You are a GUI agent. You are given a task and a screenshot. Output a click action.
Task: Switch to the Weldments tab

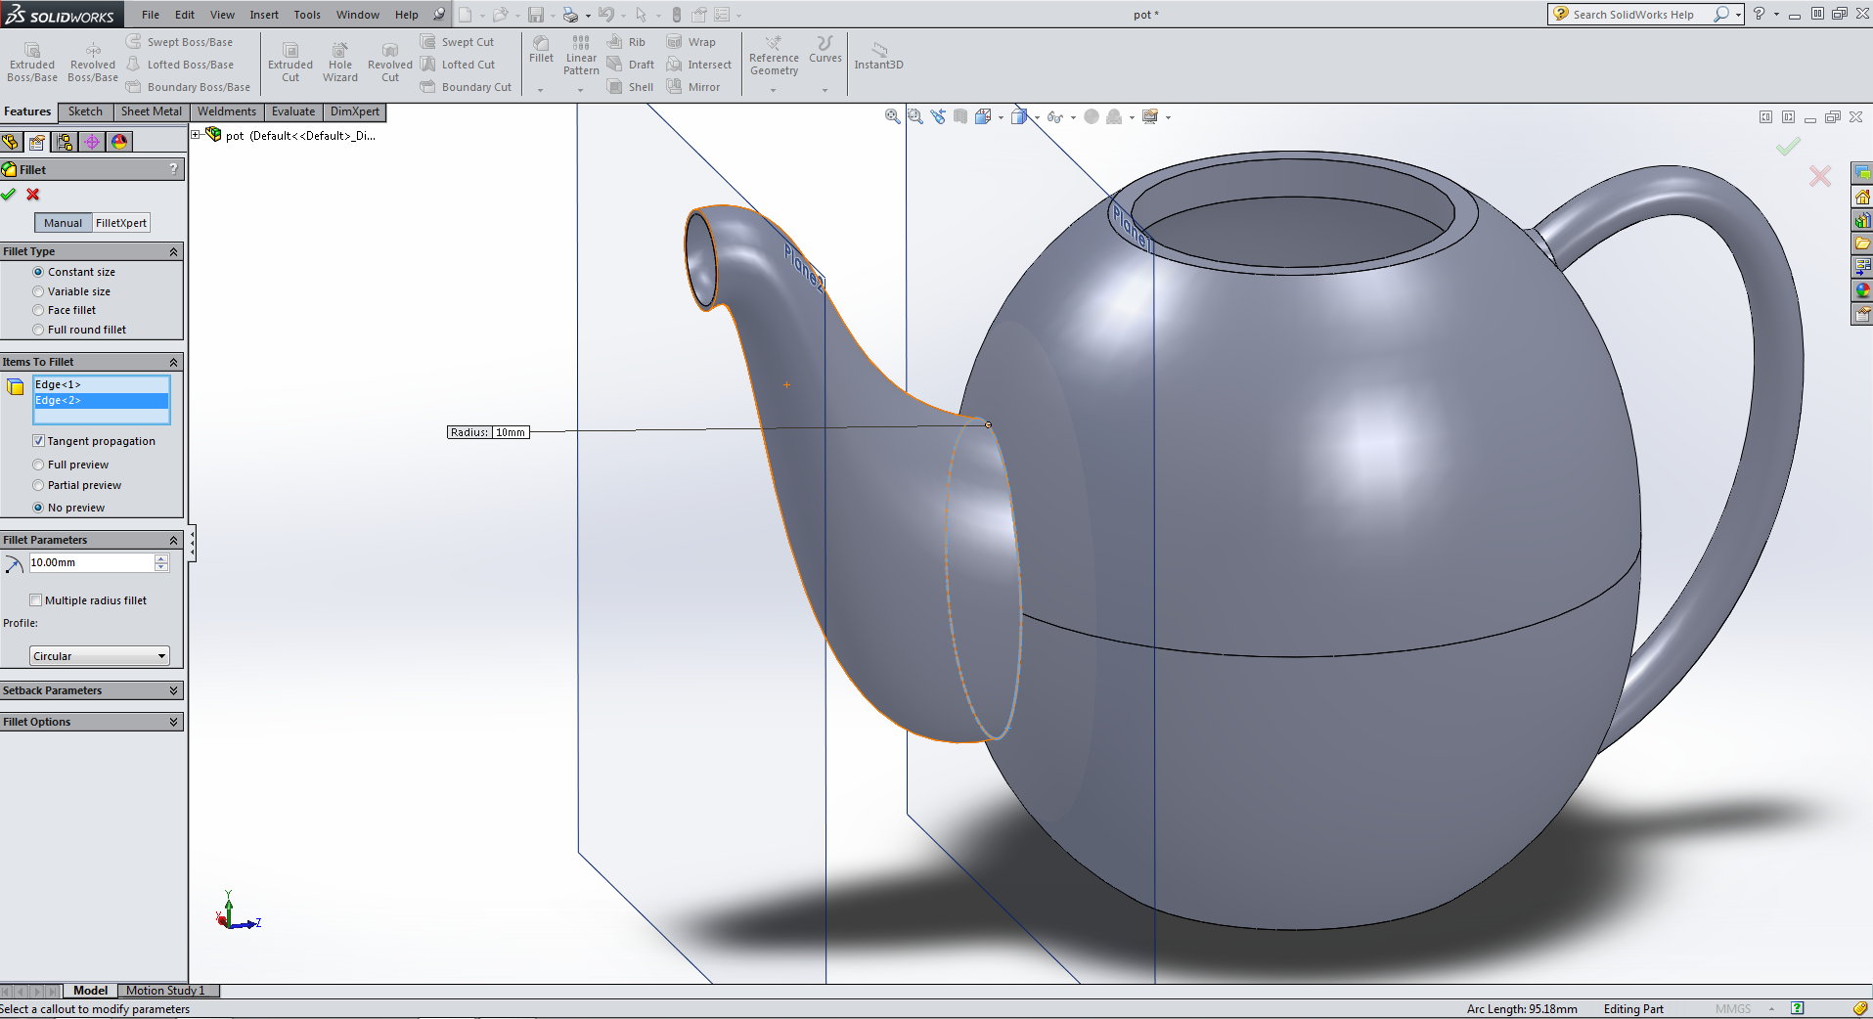(x=227, y=111)
